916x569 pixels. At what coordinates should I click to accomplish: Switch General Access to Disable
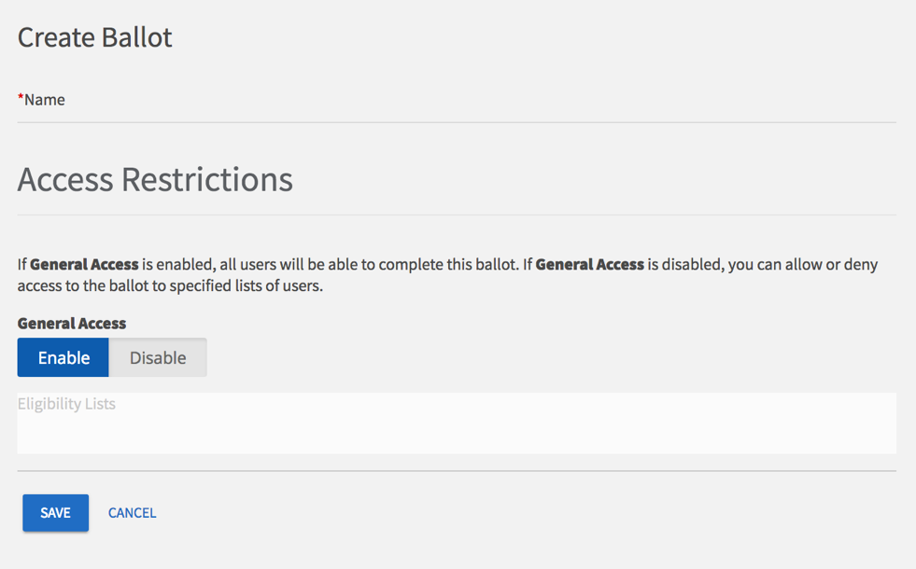point(158,358)
